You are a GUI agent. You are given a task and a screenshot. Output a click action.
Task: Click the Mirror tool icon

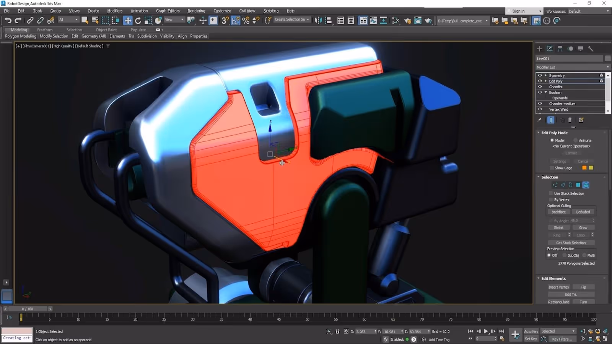318,20
